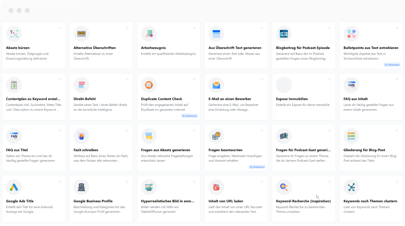Favorite the Alternative Überschriften card heart
The width and height of the screenshot is (405, 226).
(x=127, y=29)
